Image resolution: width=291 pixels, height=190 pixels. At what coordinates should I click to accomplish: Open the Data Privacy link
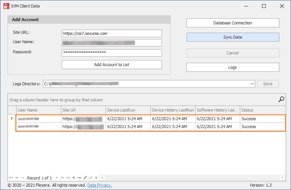100,185
